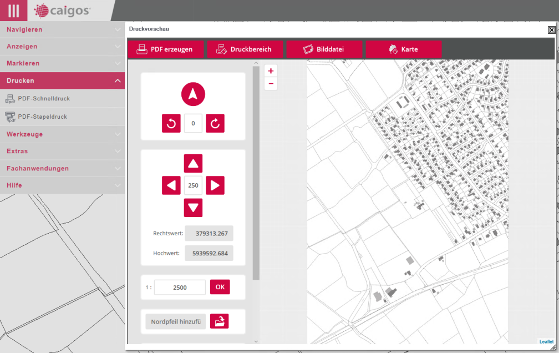
Task: Click the PDF erzeugen button
Action: coord(166,49)
